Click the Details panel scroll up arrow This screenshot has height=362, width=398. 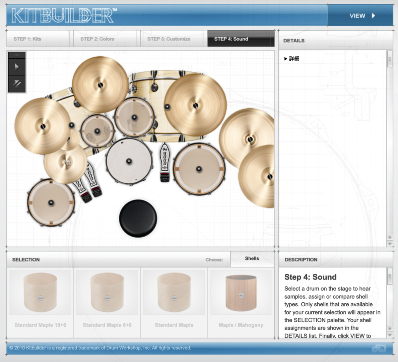point(390,237)
